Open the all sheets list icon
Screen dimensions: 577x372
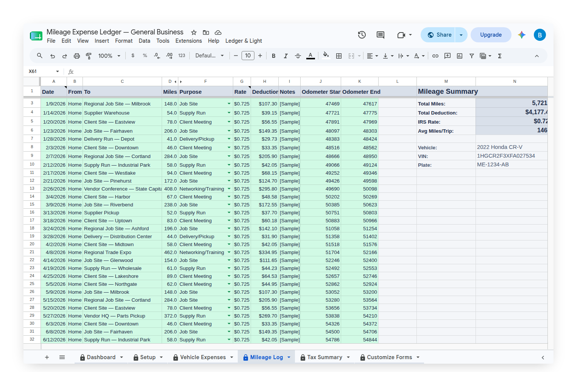pos(62,357)
